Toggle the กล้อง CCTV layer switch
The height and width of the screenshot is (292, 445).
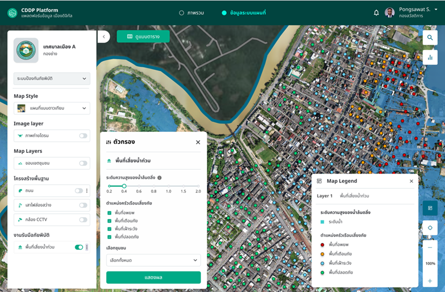click(83, 220)
